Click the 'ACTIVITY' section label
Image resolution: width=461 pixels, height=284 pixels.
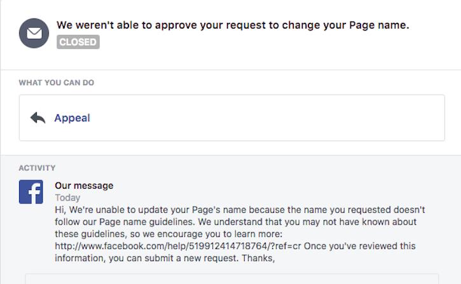pos(37,168)
